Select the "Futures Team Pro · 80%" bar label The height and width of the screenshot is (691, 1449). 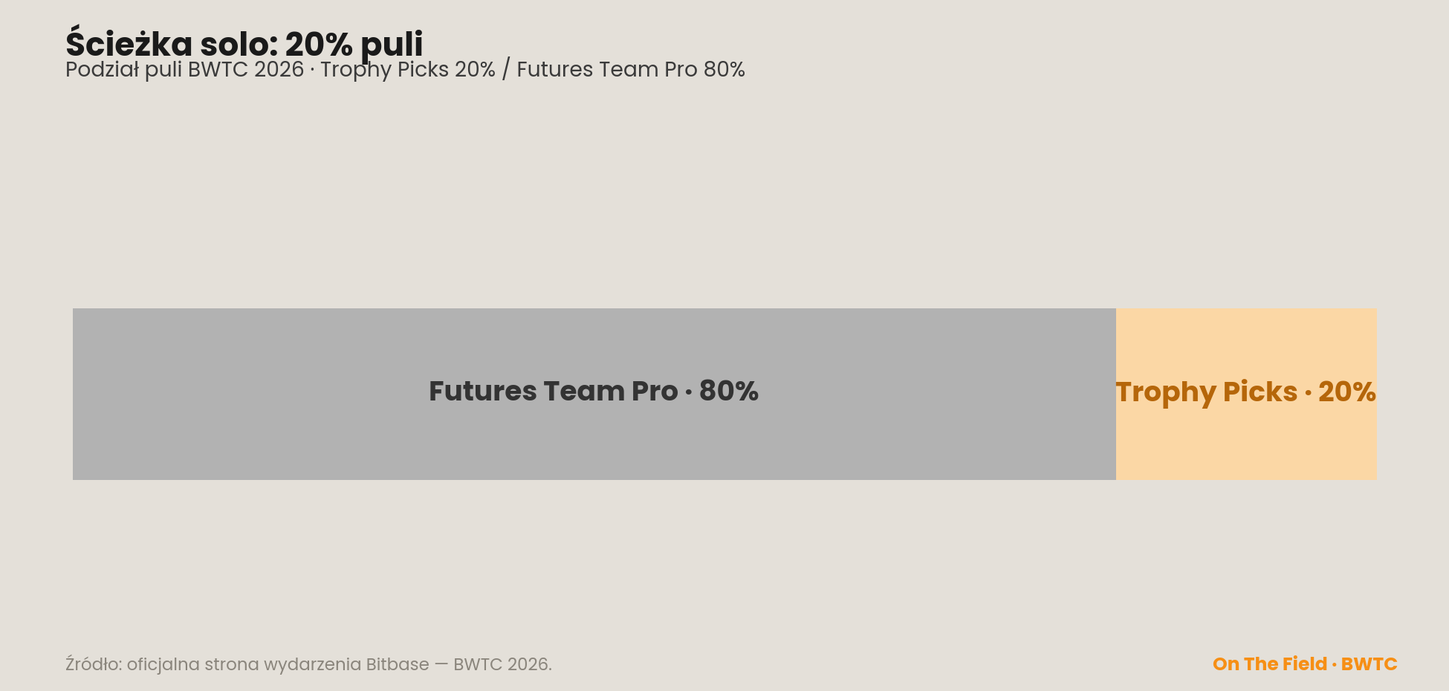click(594, 391)
